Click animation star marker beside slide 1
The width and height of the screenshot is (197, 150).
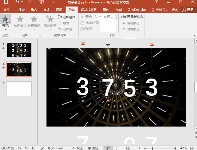tap(3, 49)
